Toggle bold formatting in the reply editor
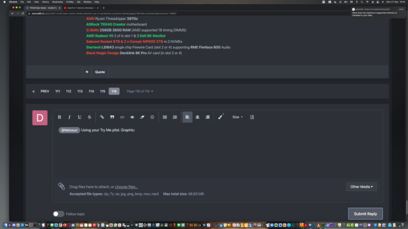The height and width of the screenshot is (229, 408). 59,117
